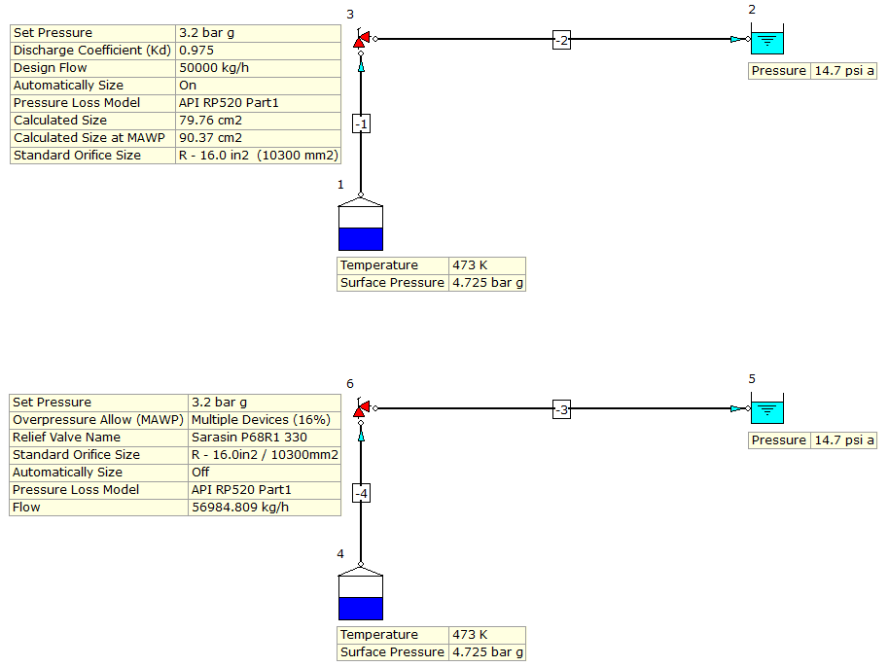889x667 pixels.
Task: Select flare tip sink 2
Action: pyautogui.click(x=766, y=42)
